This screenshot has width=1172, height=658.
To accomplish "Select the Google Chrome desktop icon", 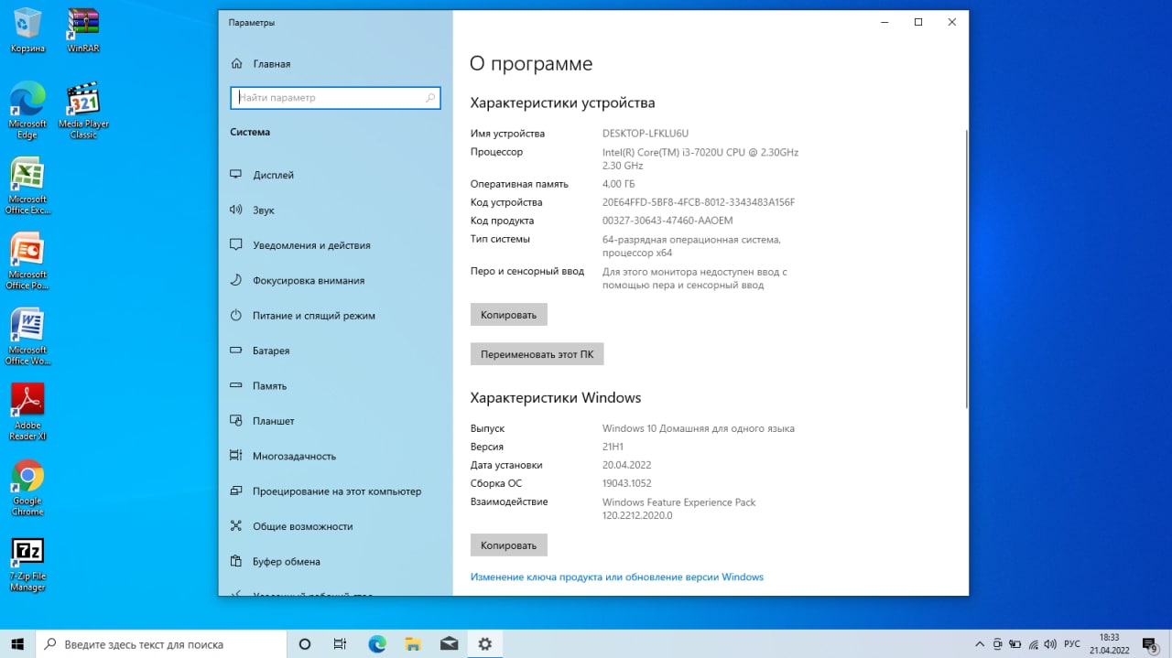I will pyautogui.click(x=27, y=487).
